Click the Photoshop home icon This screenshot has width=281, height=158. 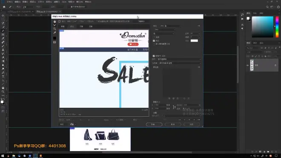pos(4,7)
